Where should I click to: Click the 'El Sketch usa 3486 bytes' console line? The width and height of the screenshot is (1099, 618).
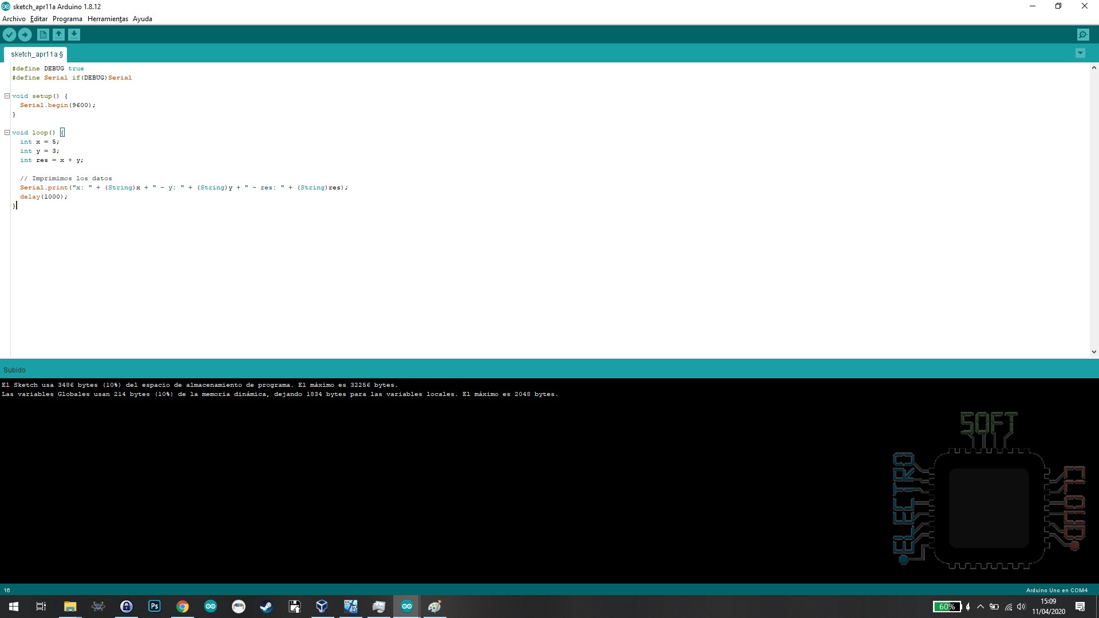[x=199, y=385]
